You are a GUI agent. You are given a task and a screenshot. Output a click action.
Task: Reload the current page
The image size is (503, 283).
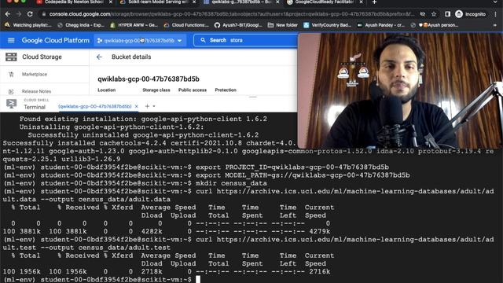tap(30, 14)
